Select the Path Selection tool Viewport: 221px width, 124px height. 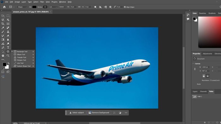point(3,52)
